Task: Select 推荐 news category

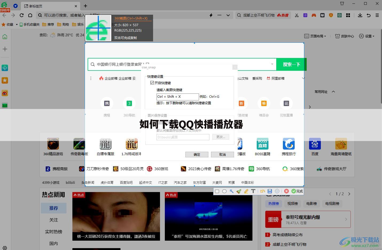Action: pos(54,208)
